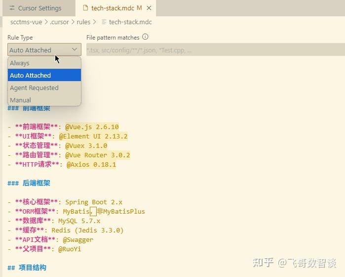
Task: Open rules breadcrumb folder
Action: (83, 22)
